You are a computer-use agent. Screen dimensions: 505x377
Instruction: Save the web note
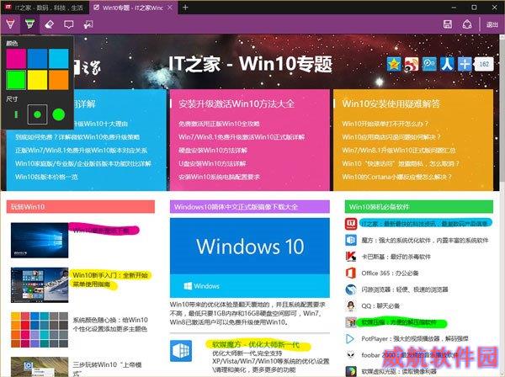tap(448, 24)
